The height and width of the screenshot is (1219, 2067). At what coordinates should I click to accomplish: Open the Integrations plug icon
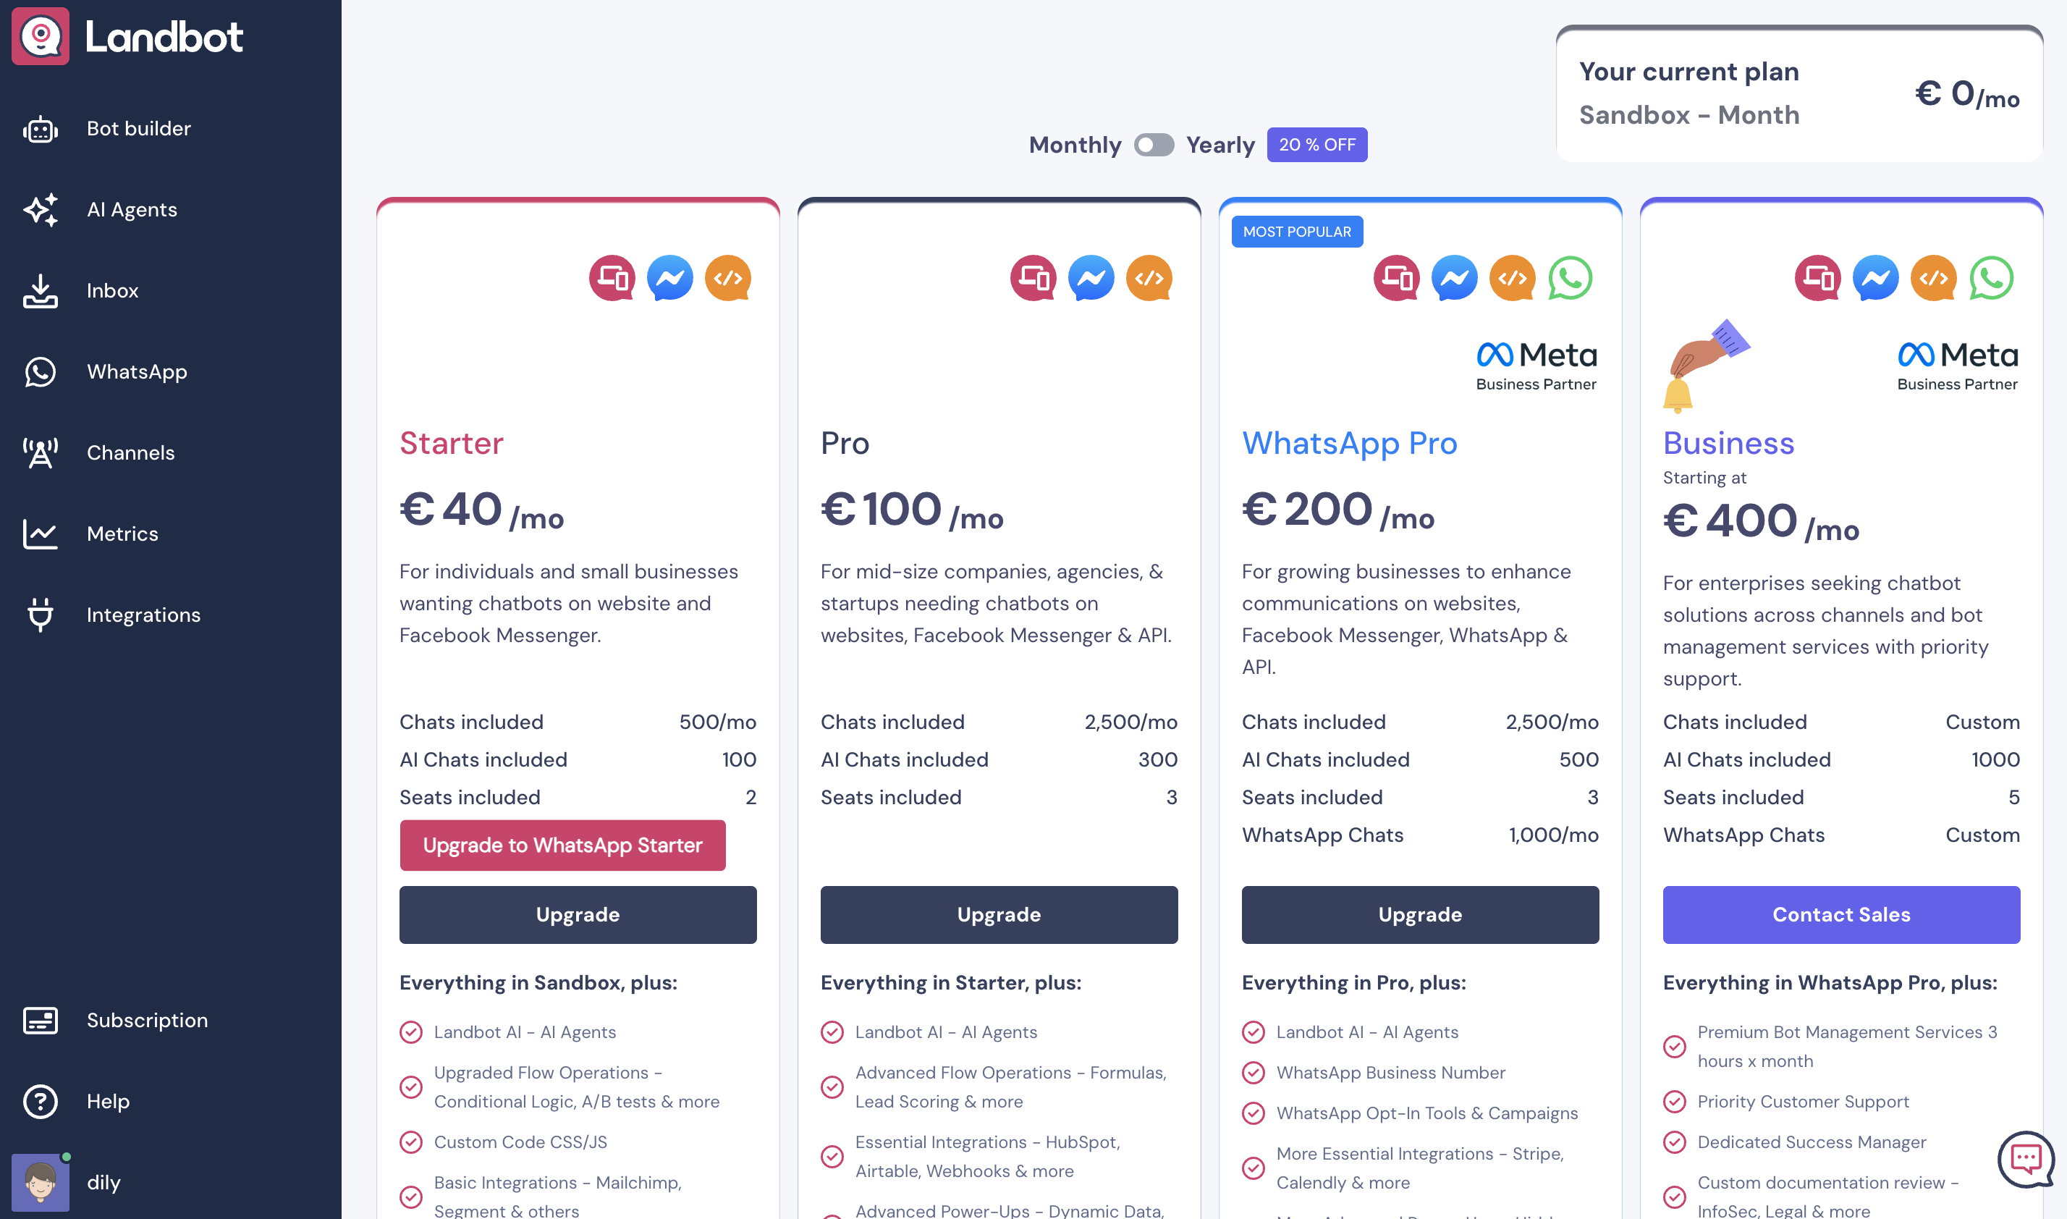pyautogui.click(x=41, y=615)
